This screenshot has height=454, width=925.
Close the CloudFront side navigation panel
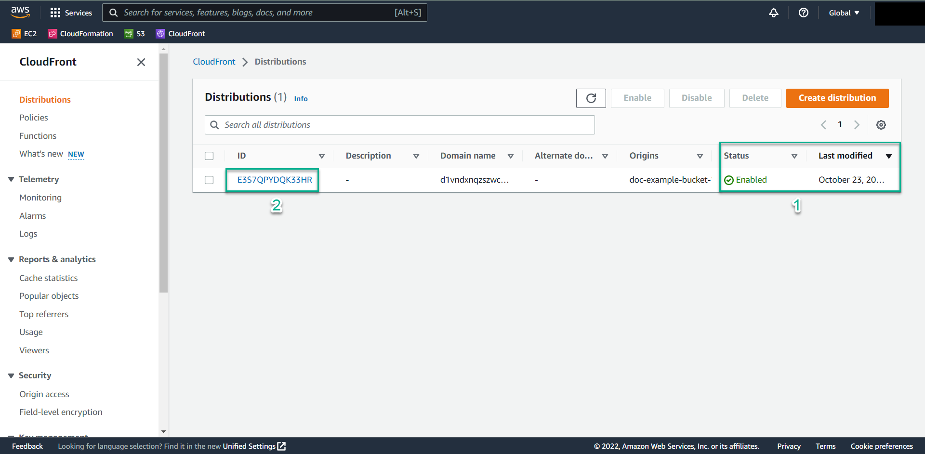coord(141,62)
